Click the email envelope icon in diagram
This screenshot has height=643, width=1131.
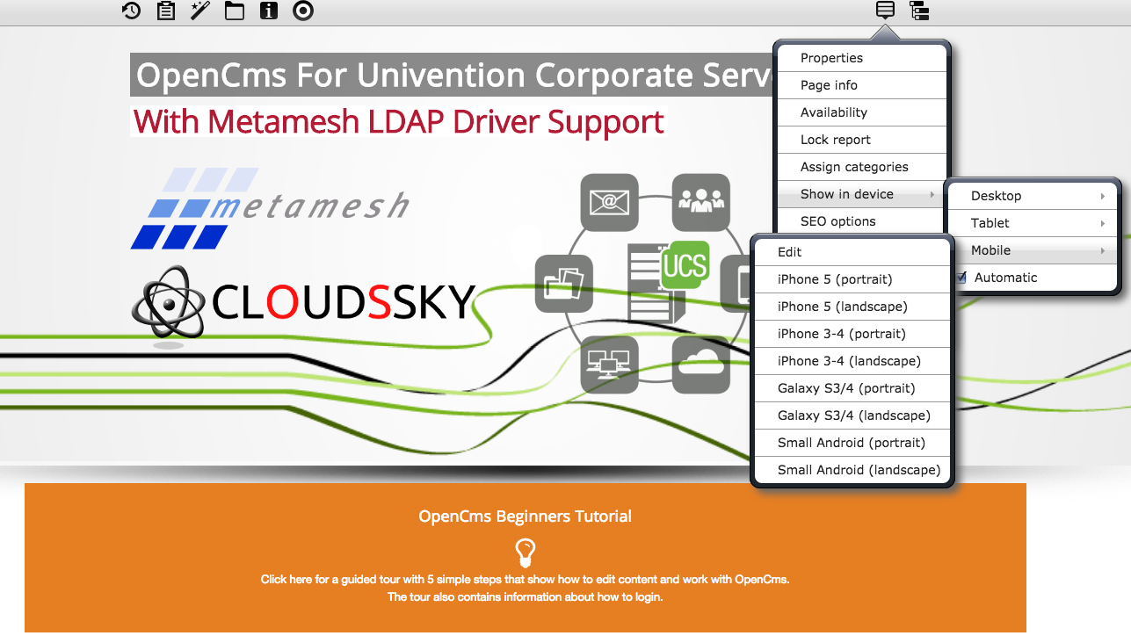609,202
